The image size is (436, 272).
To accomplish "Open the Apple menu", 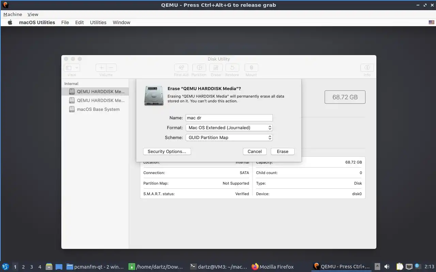I will click(x=10, y=22).
